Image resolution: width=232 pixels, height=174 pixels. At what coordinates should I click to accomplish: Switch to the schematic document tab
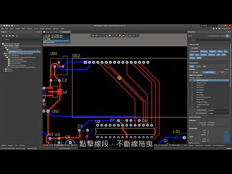point(51,32)
